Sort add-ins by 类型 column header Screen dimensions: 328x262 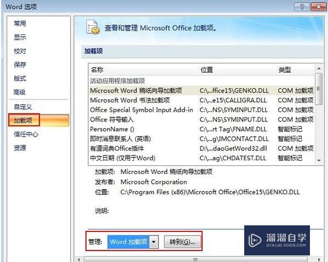point(295,69)
